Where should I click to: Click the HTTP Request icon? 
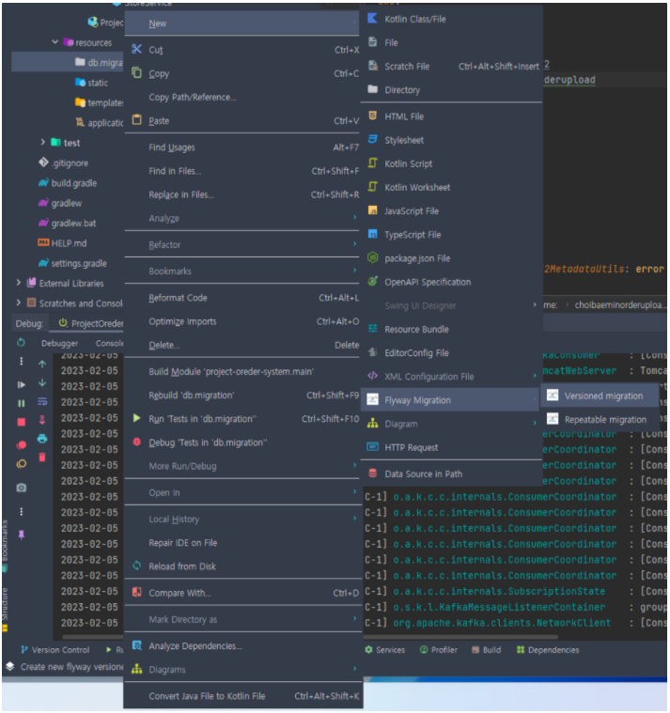click(x=372, y=447)
